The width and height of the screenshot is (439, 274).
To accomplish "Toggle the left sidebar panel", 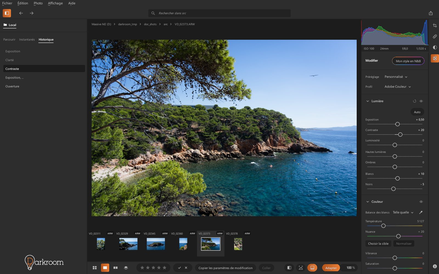I will point(7,13).
